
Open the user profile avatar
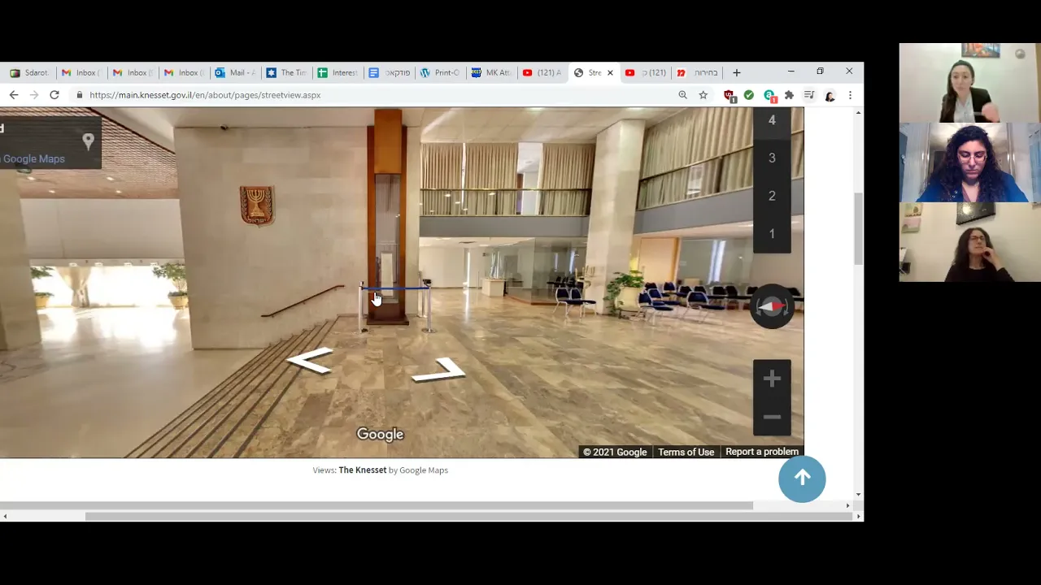(830, 95)
